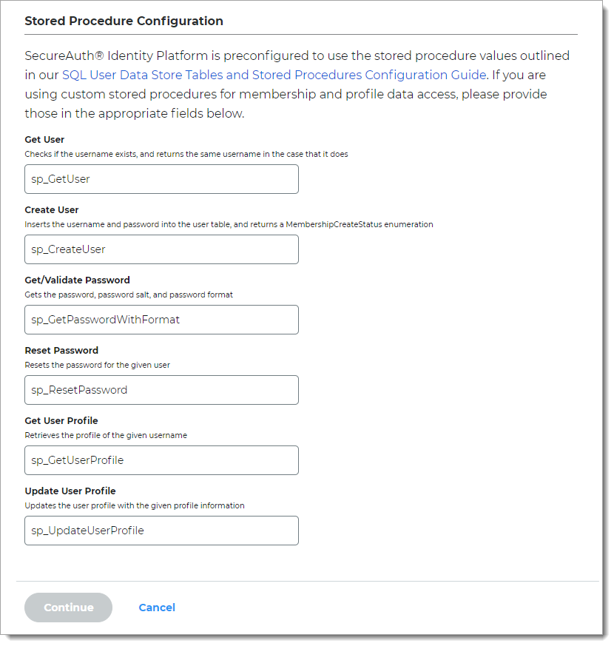Image resolution: width=614 pixels, height=646 pixels.
Task: Click the "Reset Password" field label
Action: click(x=61, y=351)
